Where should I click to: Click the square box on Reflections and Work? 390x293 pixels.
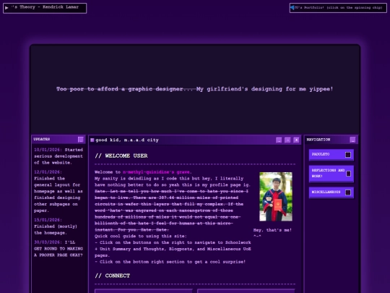point(348,174)
